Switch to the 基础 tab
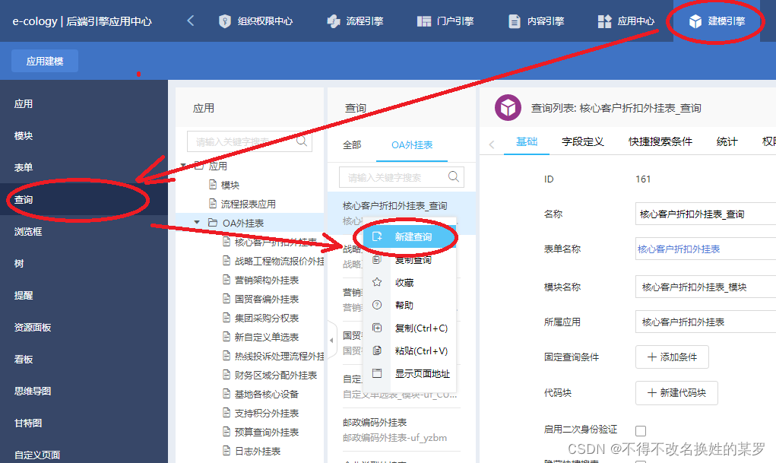Image resolution: width=776 pixels, height=463 pixels. pos(527,141)
